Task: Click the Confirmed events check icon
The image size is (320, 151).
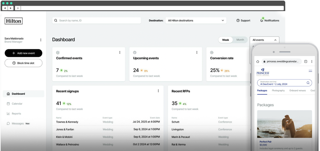Action: 58,53
